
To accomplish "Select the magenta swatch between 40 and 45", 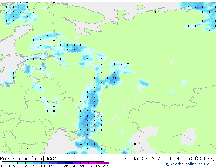I will tap(92, 163).
